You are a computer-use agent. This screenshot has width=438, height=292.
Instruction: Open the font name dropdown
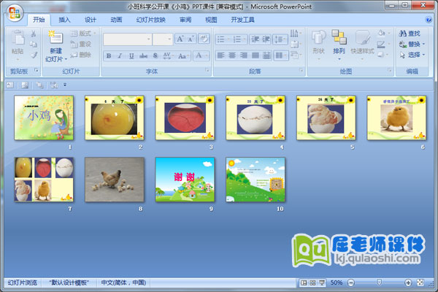pyautogui.click(x=149, y=39)
